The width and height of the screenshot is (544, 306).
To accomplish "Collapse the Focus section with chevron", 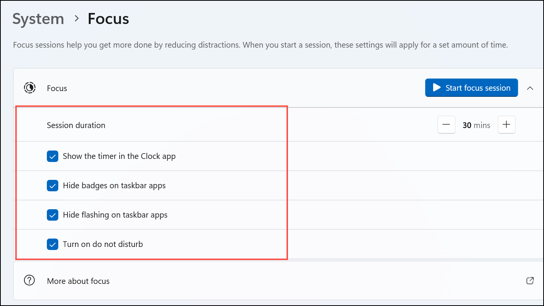I will pyautogui.click(x=530, y=88).
